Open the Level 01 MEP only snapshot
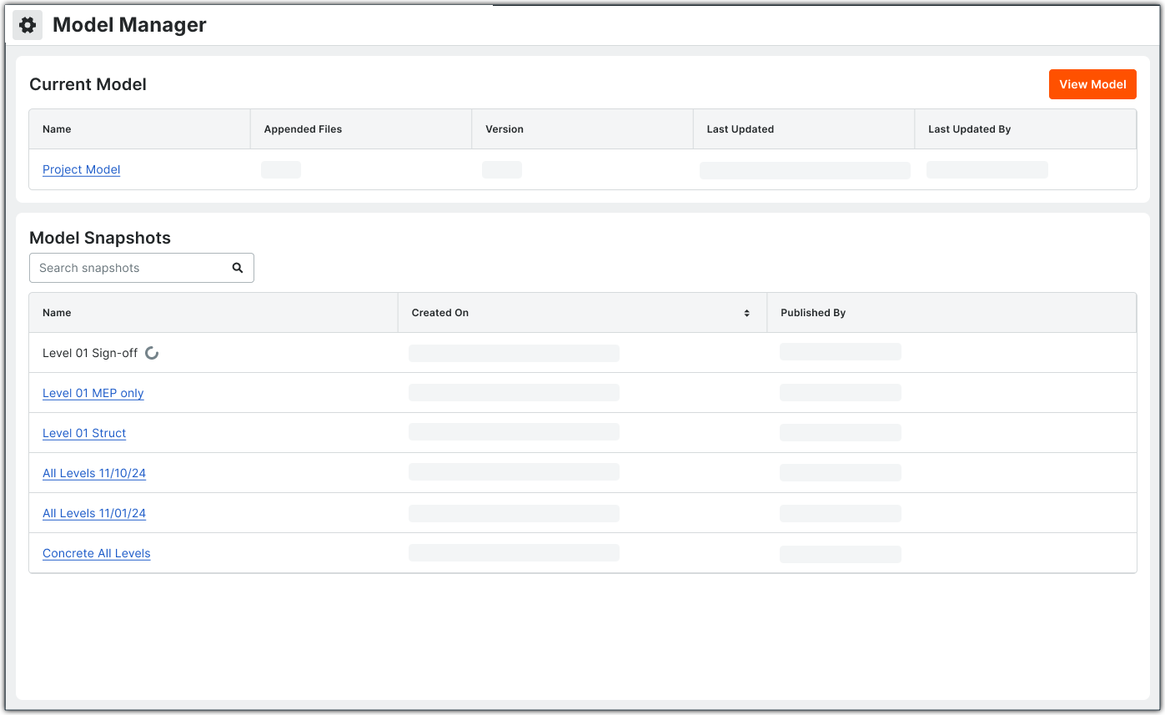1165x715 pixels. click(93, 393)
